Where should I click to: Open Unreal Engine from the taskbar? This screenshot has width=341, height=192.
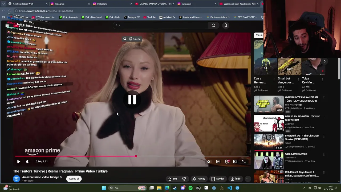pos(198,188)
